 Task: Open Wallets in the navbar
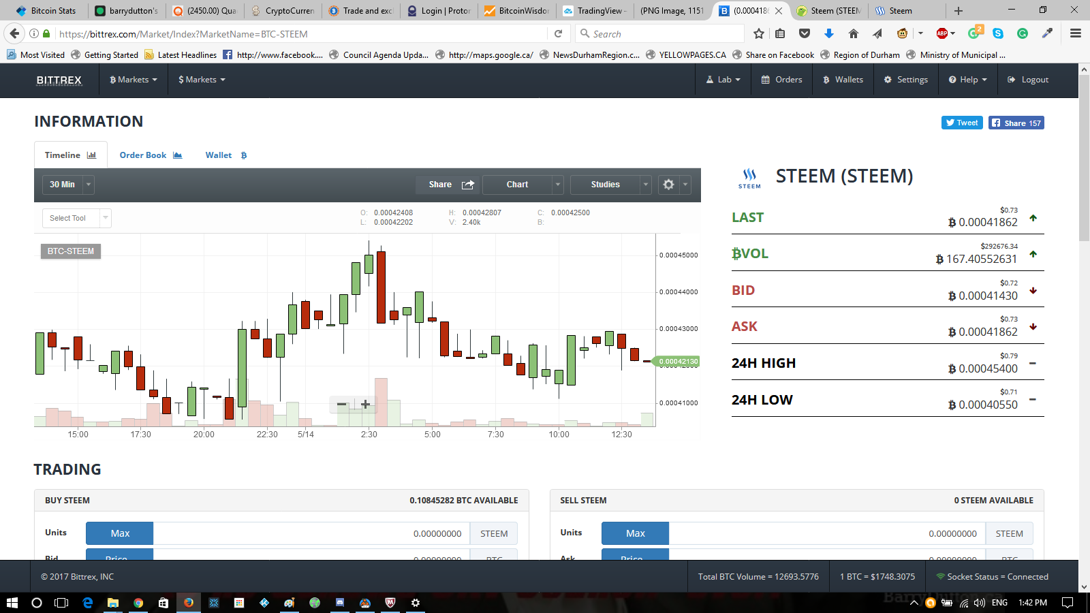pyautogui.click(x=843, y=80)
